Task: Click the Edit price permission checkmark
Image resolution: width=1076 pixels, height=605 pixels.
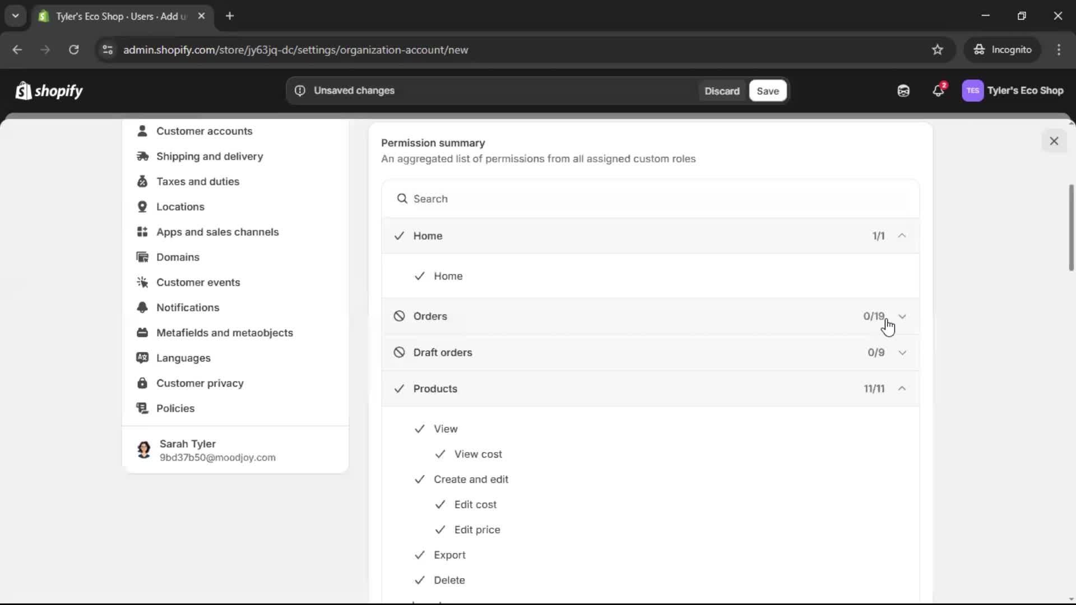Action: pyautogui.click(x=440, y=530)
